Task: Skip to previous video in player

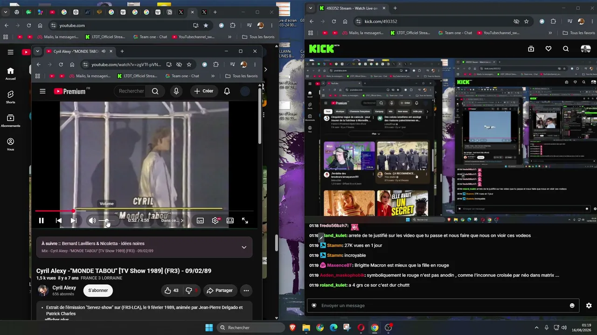Action: pyautogui.click(x=59, y=221)
